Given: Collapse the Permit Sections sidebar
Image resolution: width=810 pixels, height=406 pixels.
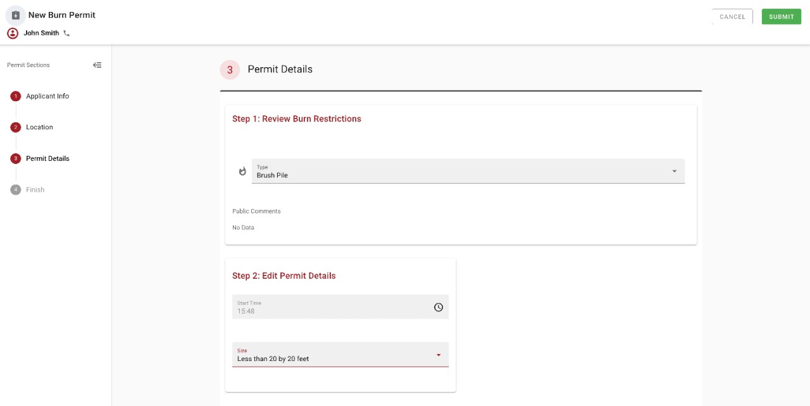Looking at the screenshot, I should [97, 65].
